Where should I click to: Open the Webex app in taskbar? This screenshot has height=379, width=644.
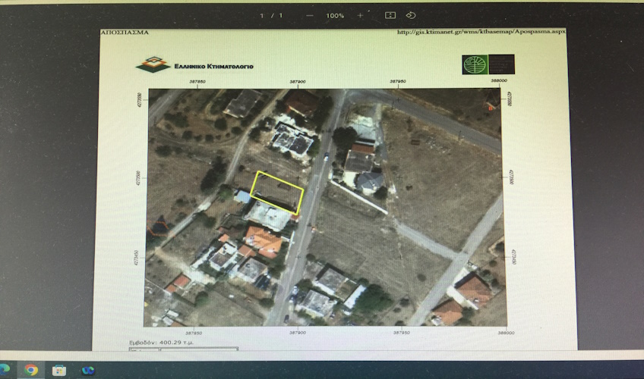pyautogui.click(x=87, y=370)
